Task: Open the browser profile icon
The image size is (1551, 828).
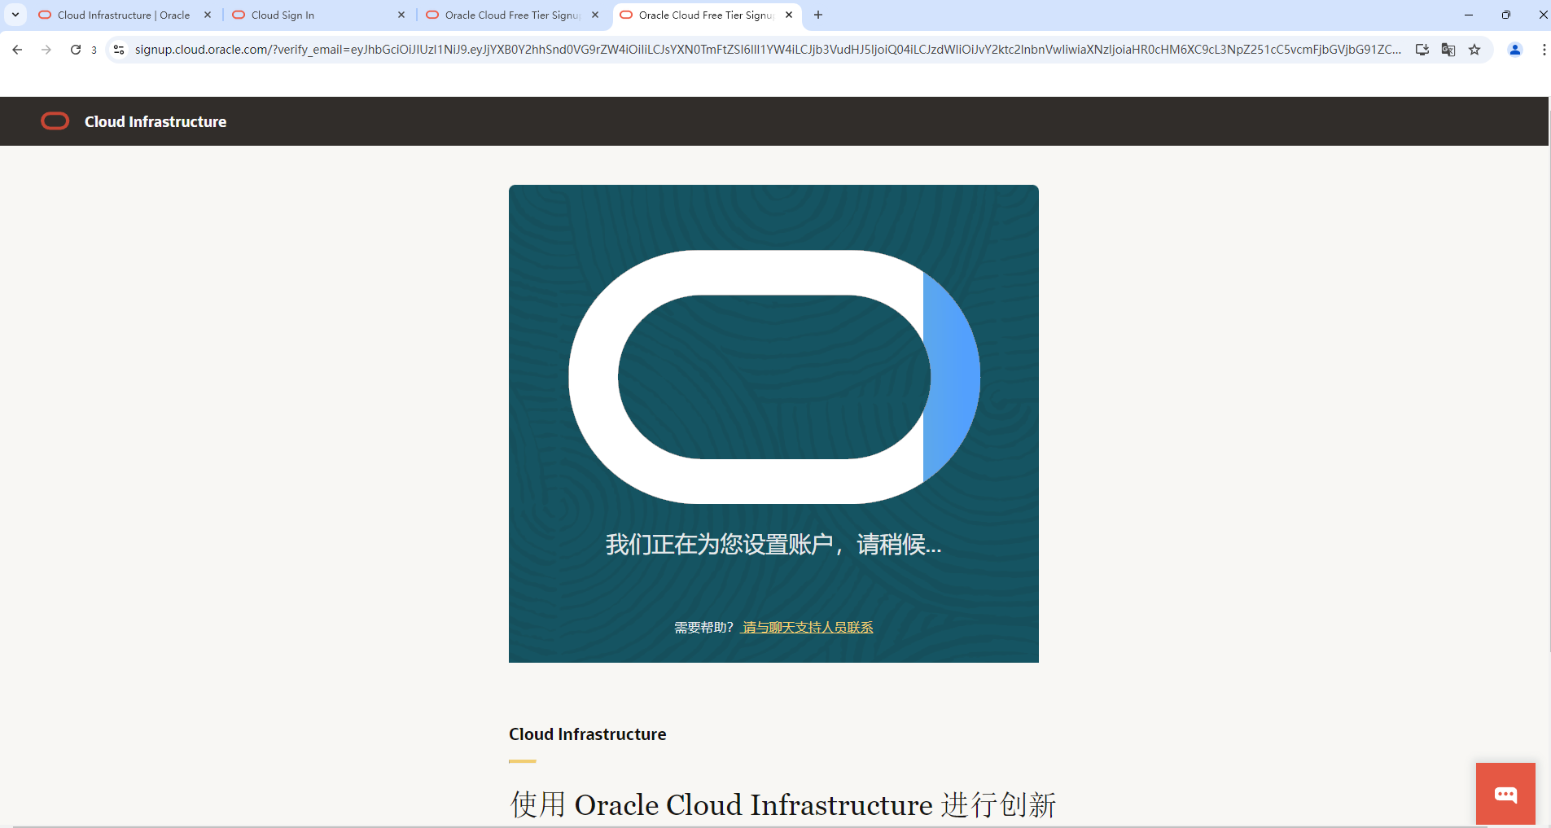Action: tap(1515, 50)
